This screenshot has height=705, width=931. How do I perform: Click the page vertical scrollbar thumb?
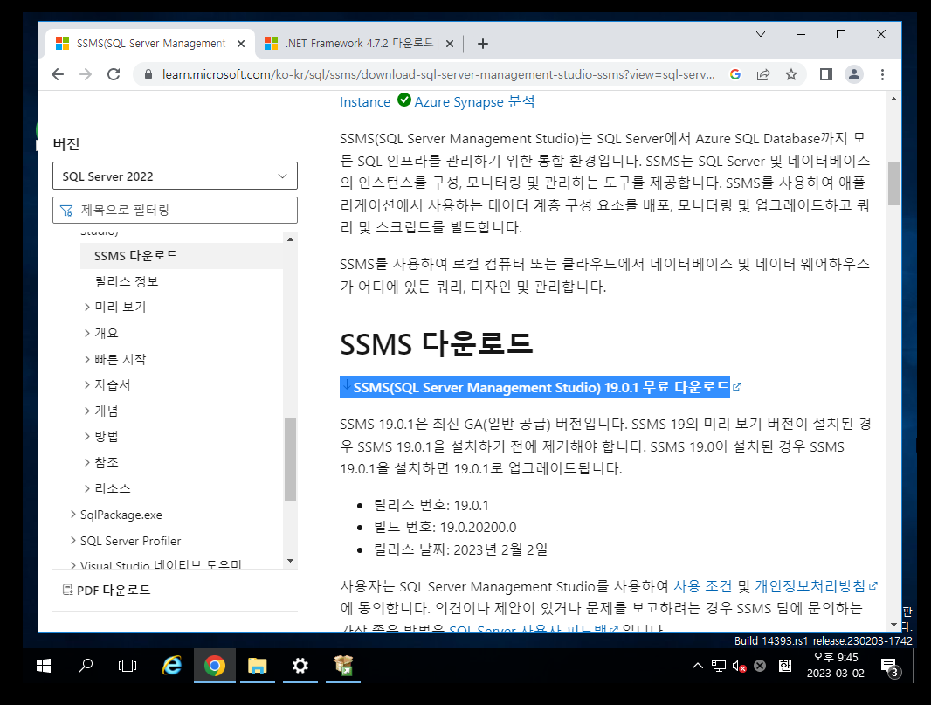893,183
